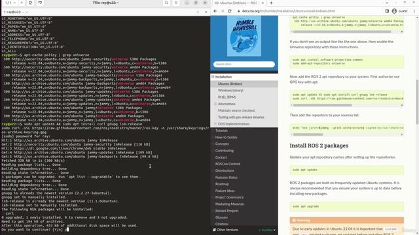
Task: Open Citations in docs sidebar
Action: [x=222, y=224]
